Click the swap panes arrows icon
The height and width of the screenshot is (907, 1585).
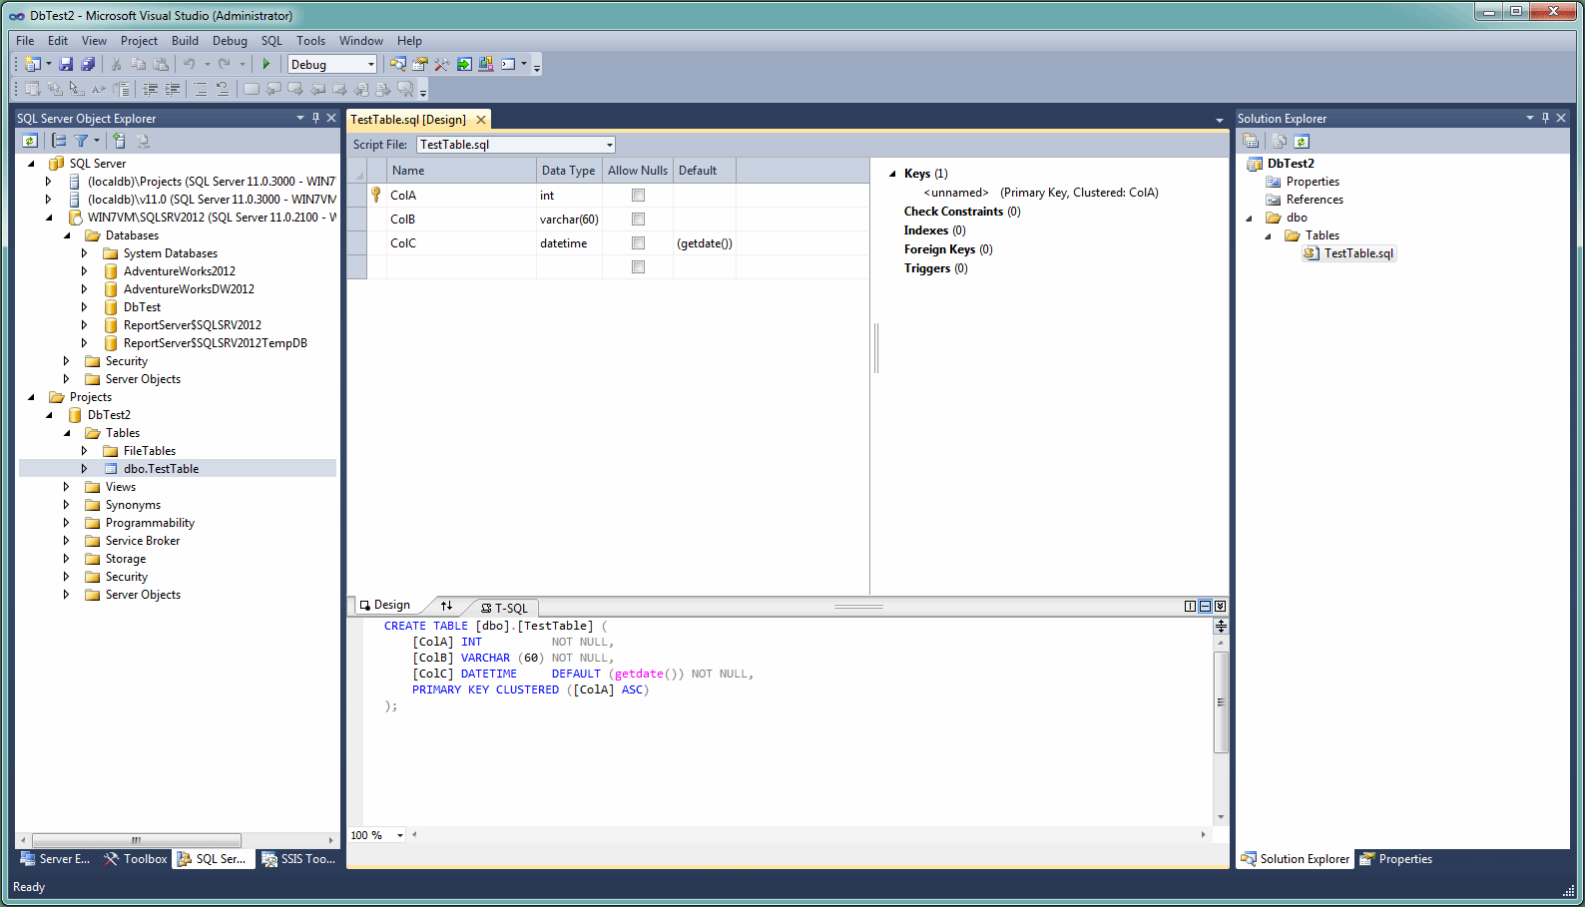[446, 606]
